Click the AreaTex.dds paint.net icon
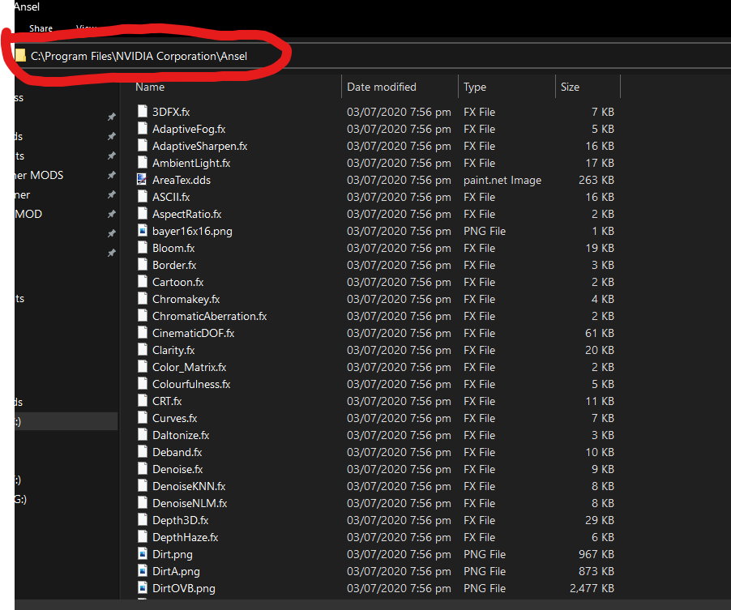This screenshot has width=731, height=610. pyautogui.click(x=143, y=179)
